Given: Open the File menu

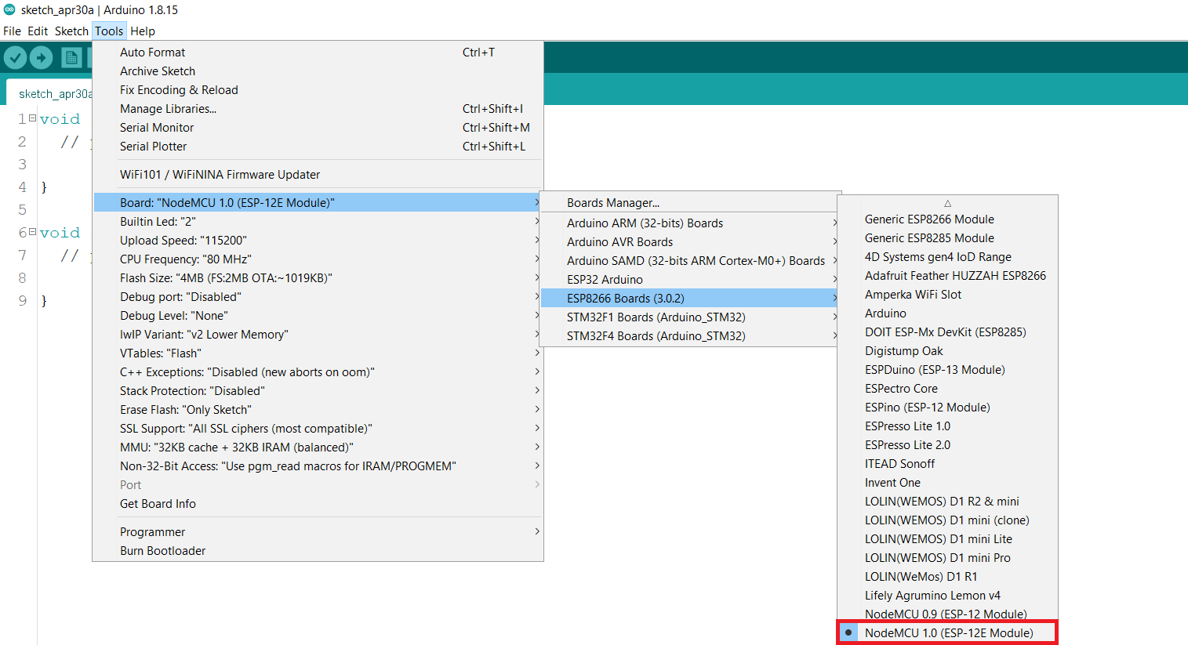Looking at the screenshot, I should pyautogui.click(x=12, y=31).
